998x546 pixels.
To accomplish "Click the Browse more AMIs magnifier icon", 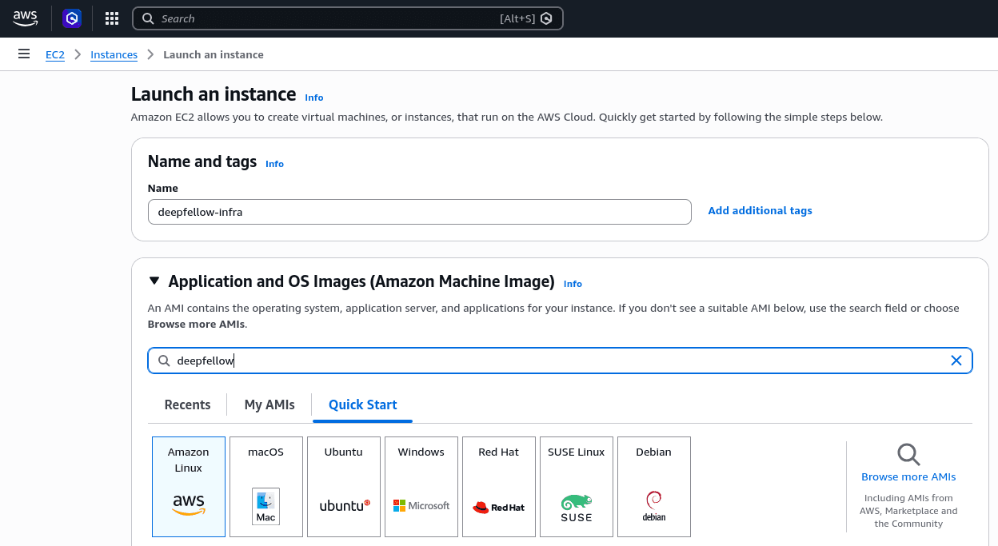I will point(908,454).
